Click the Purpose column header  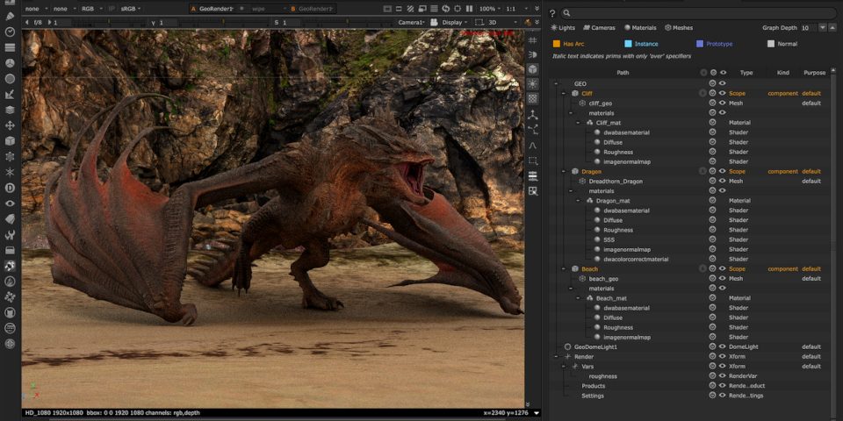pos(815,73)
